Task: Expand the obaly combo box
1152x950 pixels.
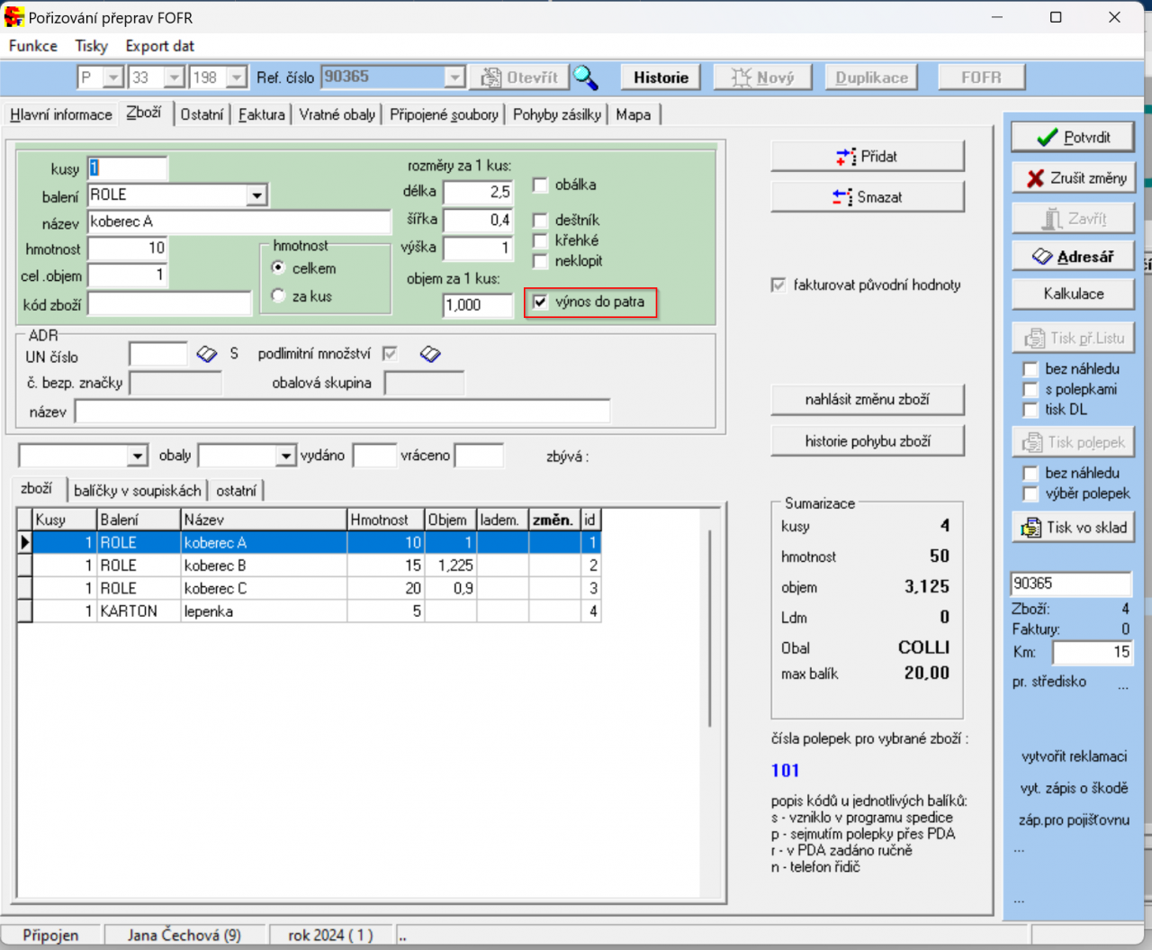Action: 285,457
